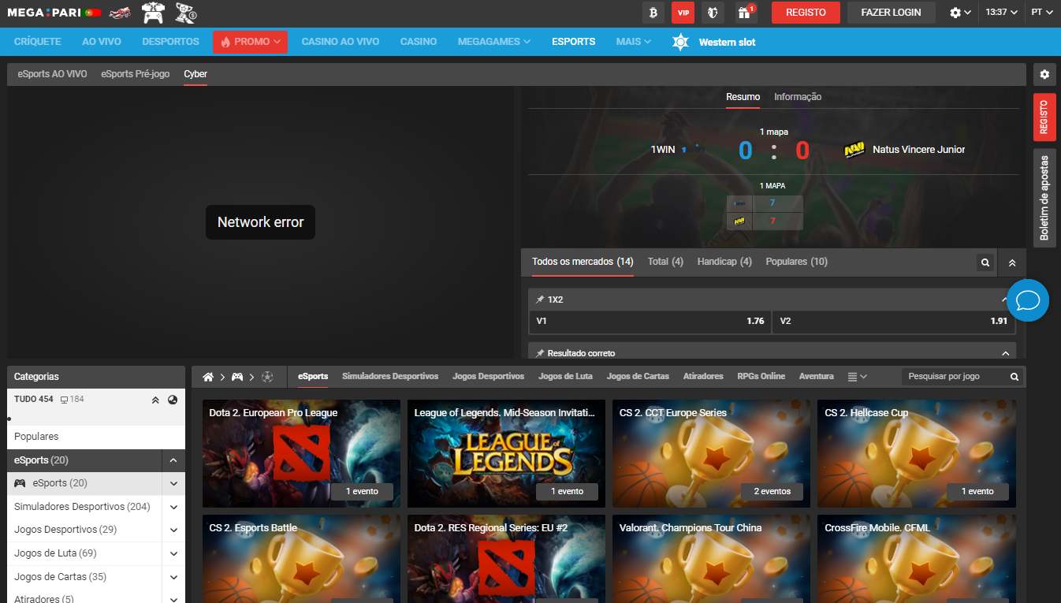
Task: Click the search icon in the game search box
Action: point(1014,377)
